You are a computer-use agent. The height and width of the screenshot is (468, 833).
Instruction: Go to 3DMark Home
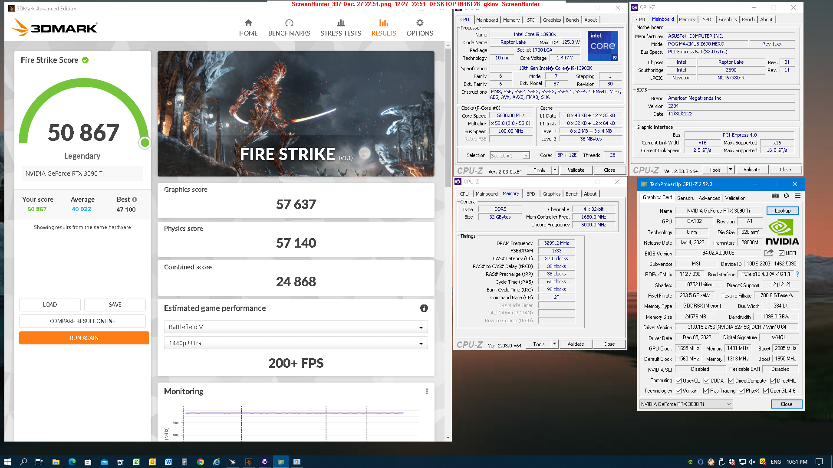coord(248,28)
